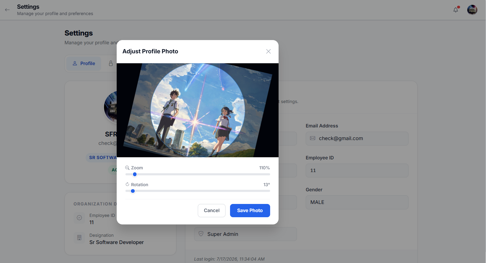Click the Zoom magnifier icon
The height and width of the screenshot is (263, 486).
click(x=127, y=168)
